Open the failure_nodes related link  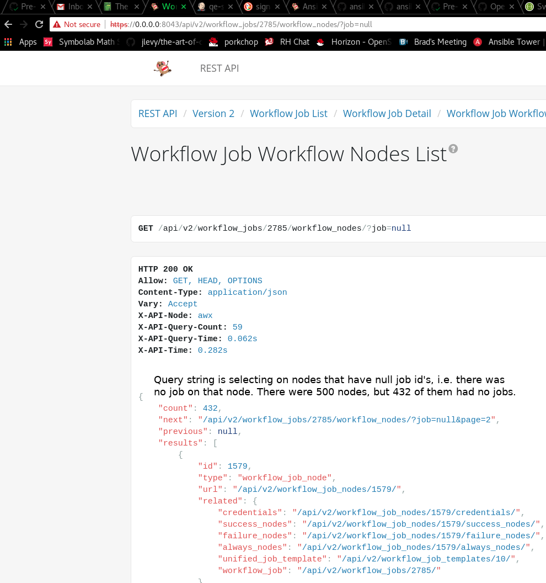pos(421,536)
